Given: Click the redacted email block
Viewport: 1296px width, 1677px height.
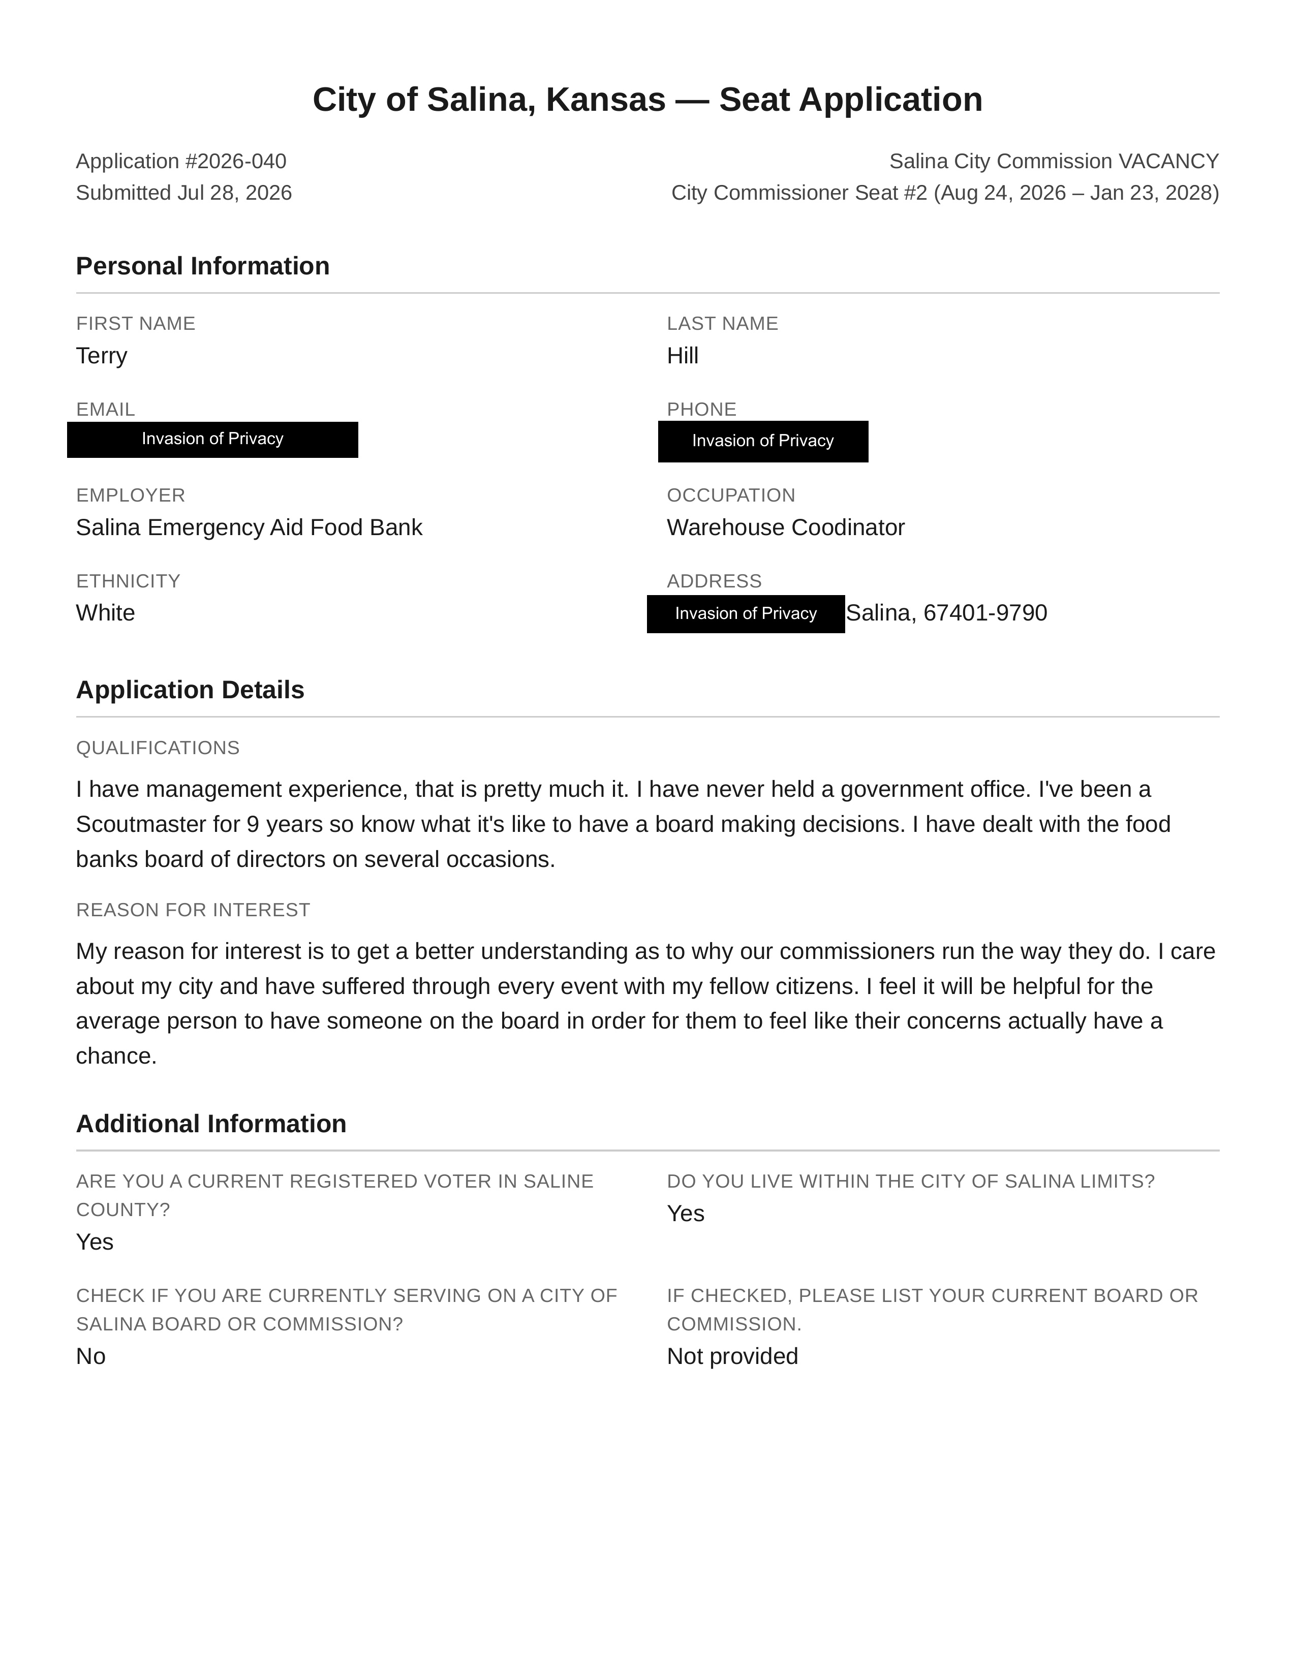Looking at the screenshot, I should pos(212,439).
